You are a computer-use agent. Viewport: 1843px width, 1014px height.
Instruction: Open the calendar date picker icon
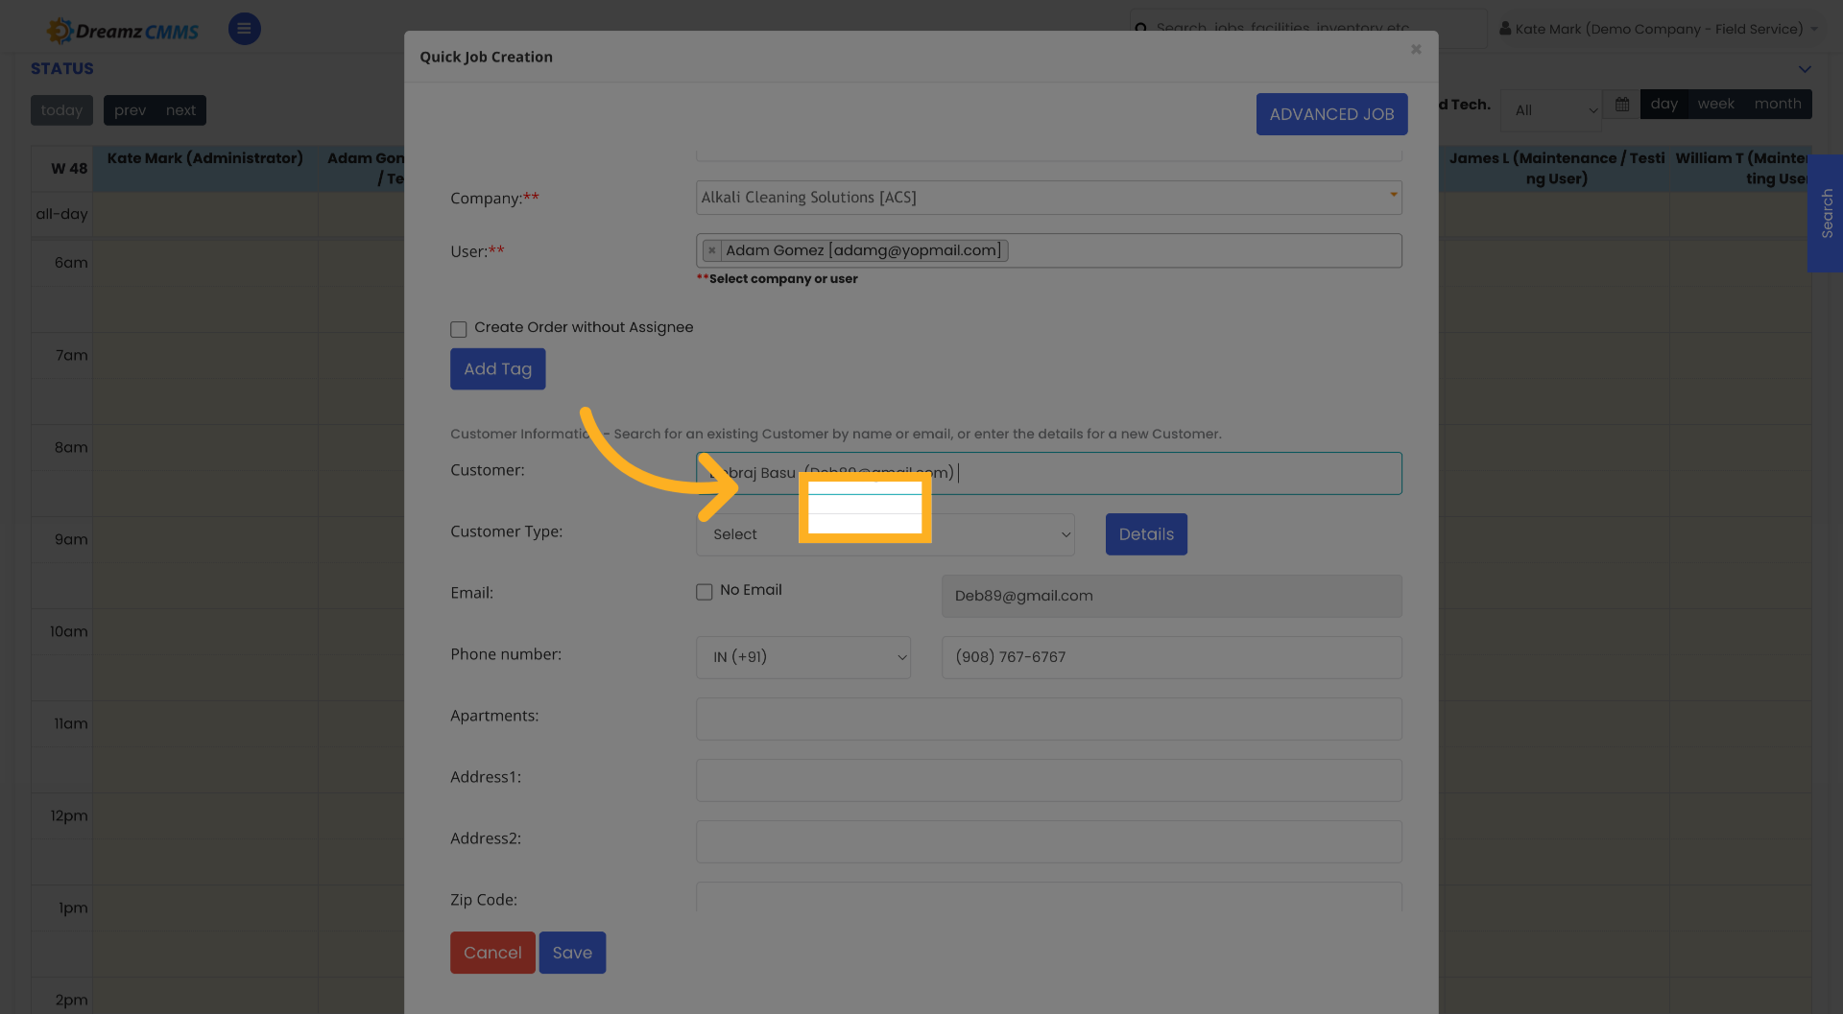[x=1621, y=104]
